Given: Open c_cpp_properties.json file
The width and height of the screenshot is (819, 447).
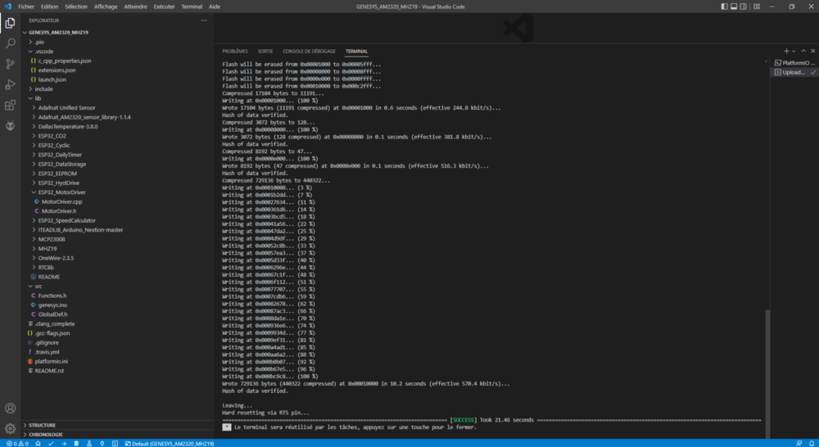Looking at the screenshot, I should click(64, 61).
